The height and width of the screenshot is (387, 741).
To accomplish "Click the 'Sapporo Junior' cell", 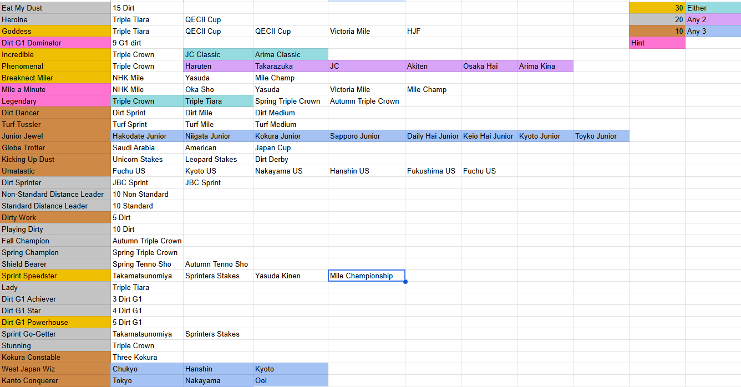I will 367,136.
